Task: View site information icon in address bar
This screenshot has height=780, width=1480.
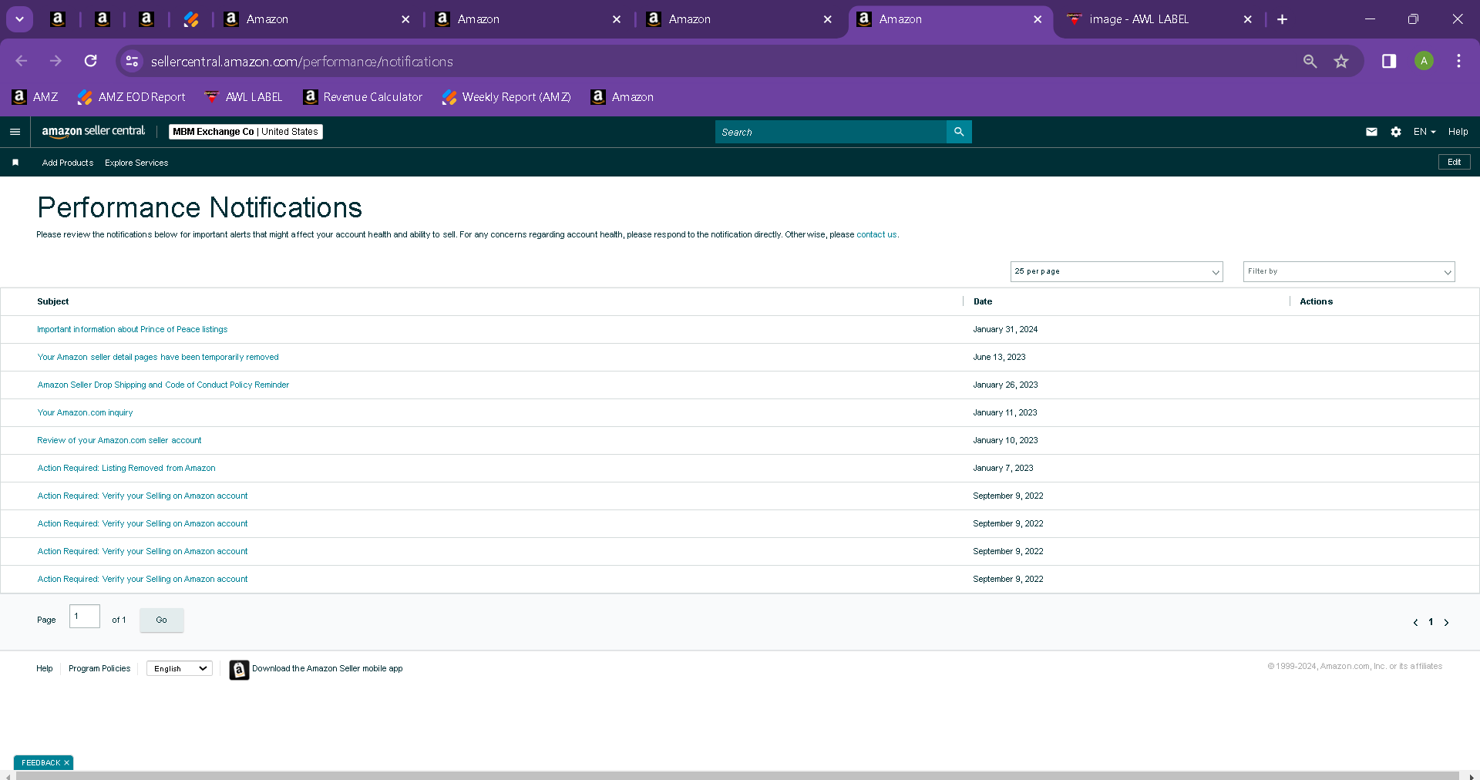Action: 133,61
